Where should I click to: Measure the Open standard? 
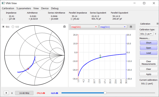click(x=149, y=48)
